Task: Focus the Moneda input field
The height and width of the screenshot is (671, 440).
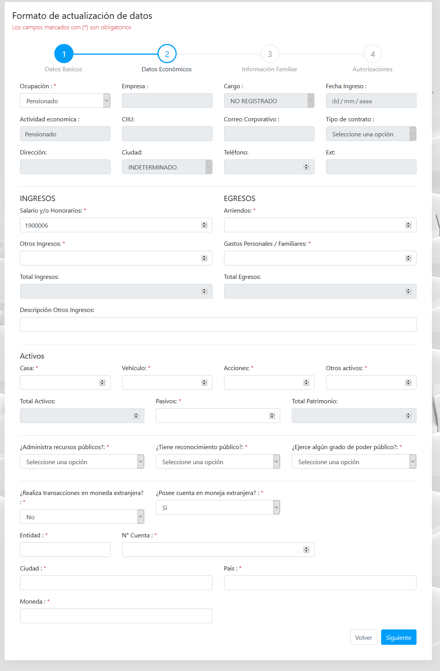Action: click(x=116, y=616)
